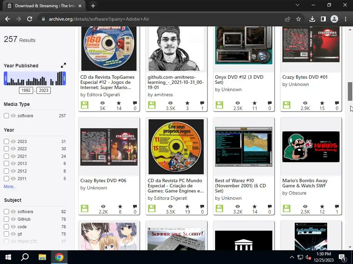Click the clock showing 1:30 PM

pyautogui.click(x=323, y=254)
